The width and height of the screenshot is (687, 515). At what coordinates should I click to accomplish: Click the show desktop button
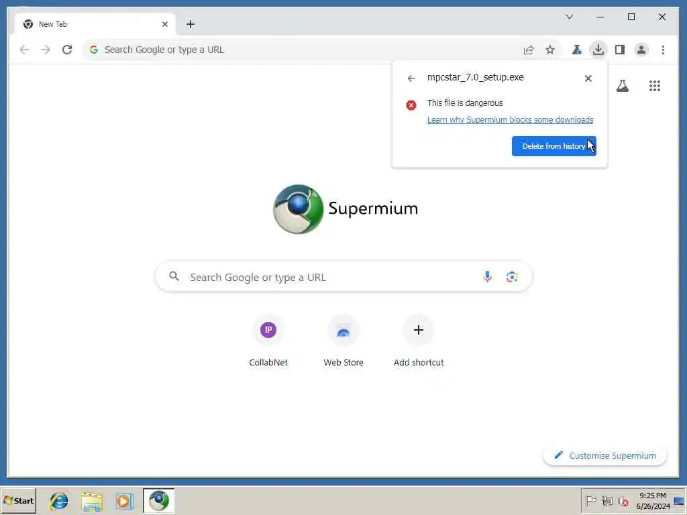pyautogui.click(x=680, y=500)
